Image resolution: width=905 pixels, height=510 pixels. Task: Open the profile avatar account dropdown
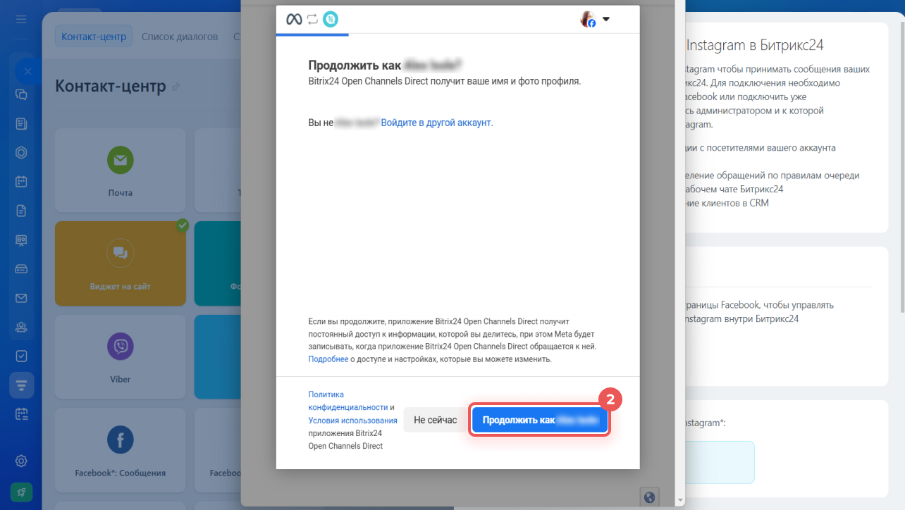pos(595,20)
